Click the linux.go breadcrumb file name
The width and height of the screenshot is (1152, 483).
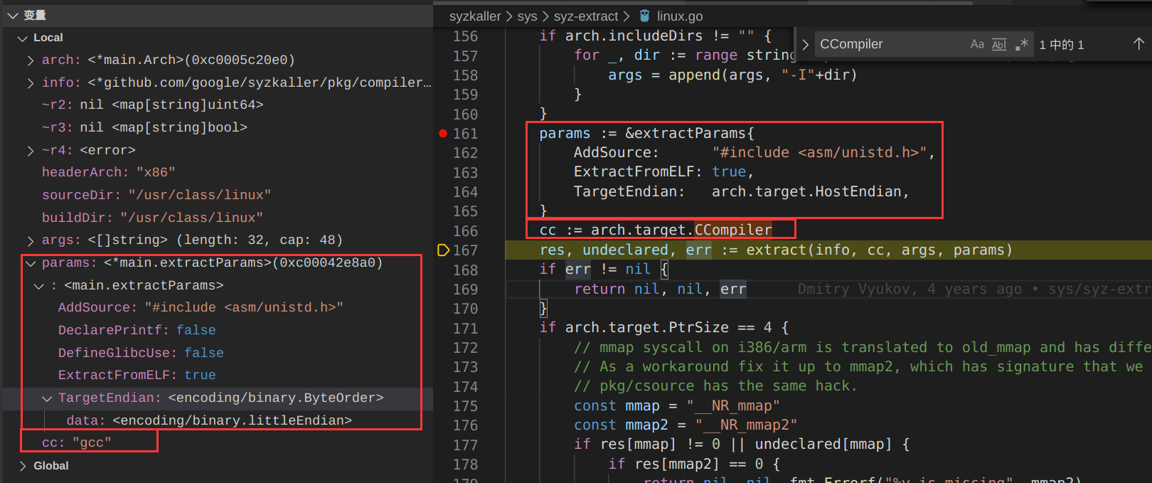679,16
